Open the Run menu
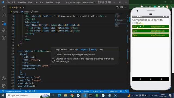Viewport: 174px width, 98px height. coord(42,2)
